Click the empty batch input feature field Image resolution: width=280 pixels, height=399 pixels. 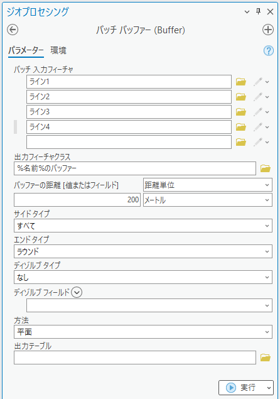pyautogui.click(x=129, y=142)
